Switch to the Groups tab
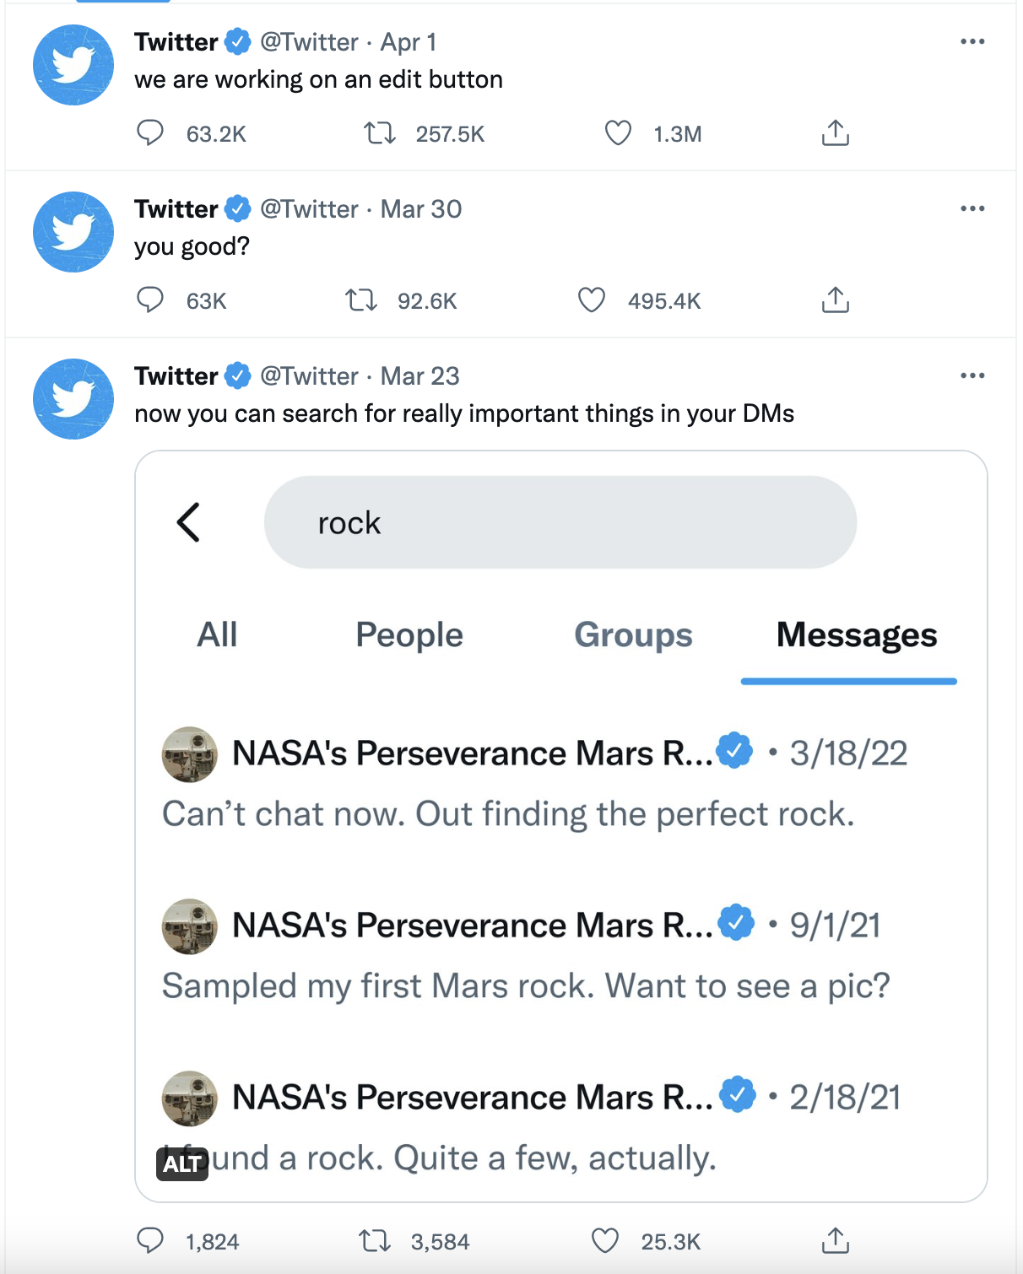 click(x=633, y=634)
